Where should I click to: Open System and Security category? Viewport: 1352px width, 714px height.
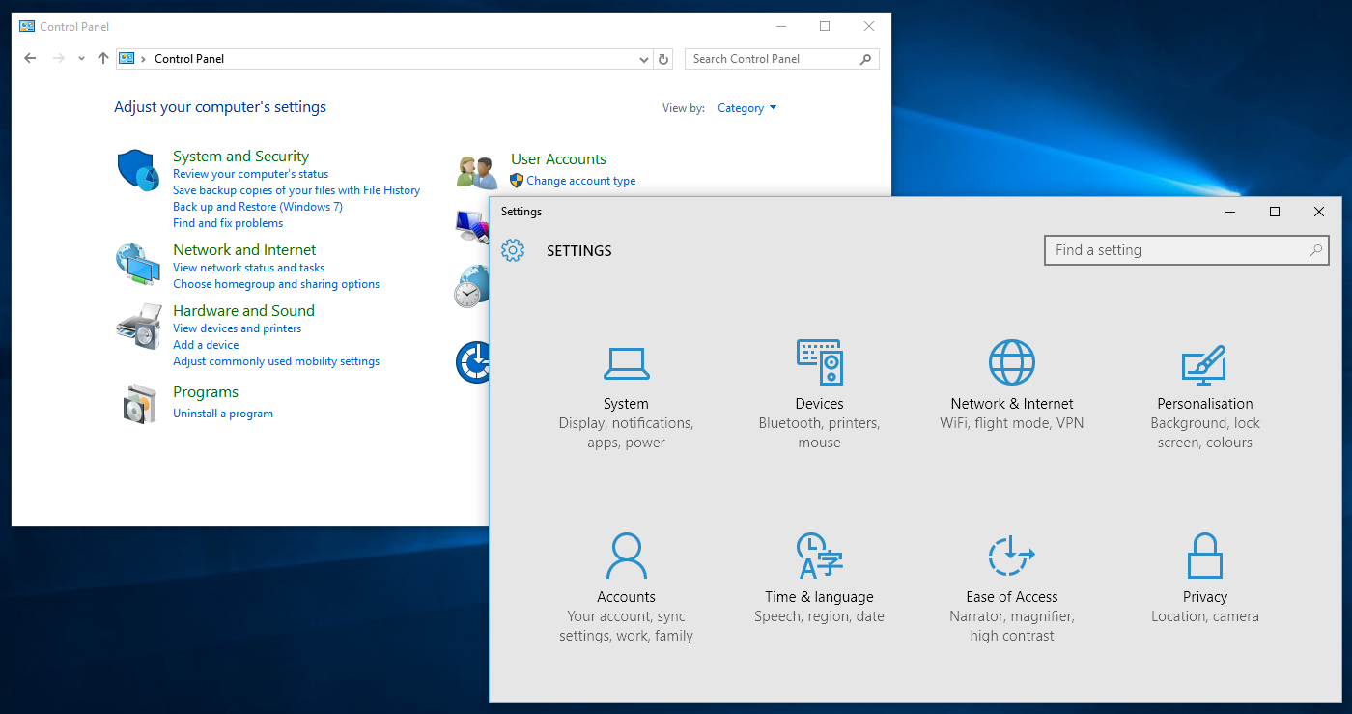[240, 157]
